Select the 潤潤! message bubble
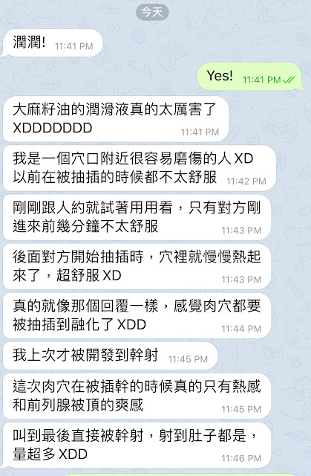The width and height of the screenshot is (311, 476). (52, 43)
